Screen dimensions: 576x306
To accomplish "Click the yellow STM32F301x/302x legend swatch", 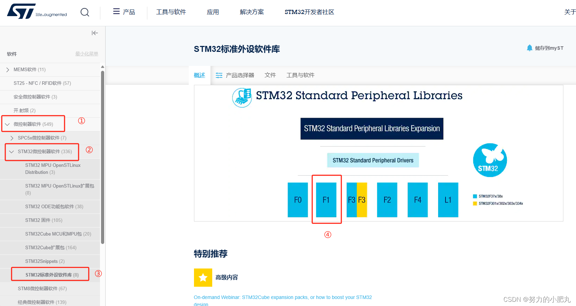I will pyautogui.click(x=475, y=204).
